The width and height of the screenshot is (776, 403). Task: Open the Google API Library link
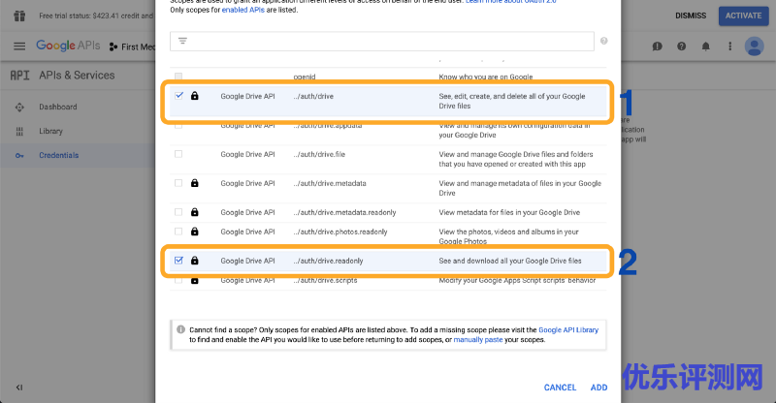click(568, 329)
